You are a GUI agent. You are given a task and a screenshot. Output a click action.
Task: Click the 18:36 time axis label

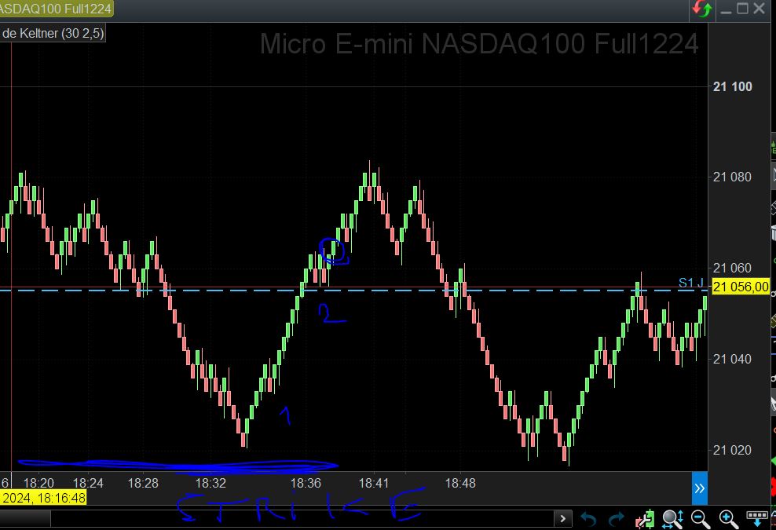[x=306, y=483]
